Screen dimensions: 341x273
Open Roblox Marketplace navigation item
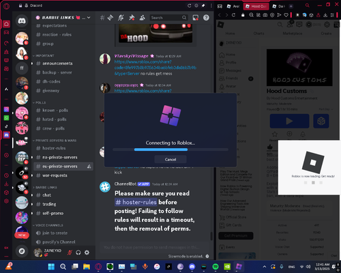(293, 33)
